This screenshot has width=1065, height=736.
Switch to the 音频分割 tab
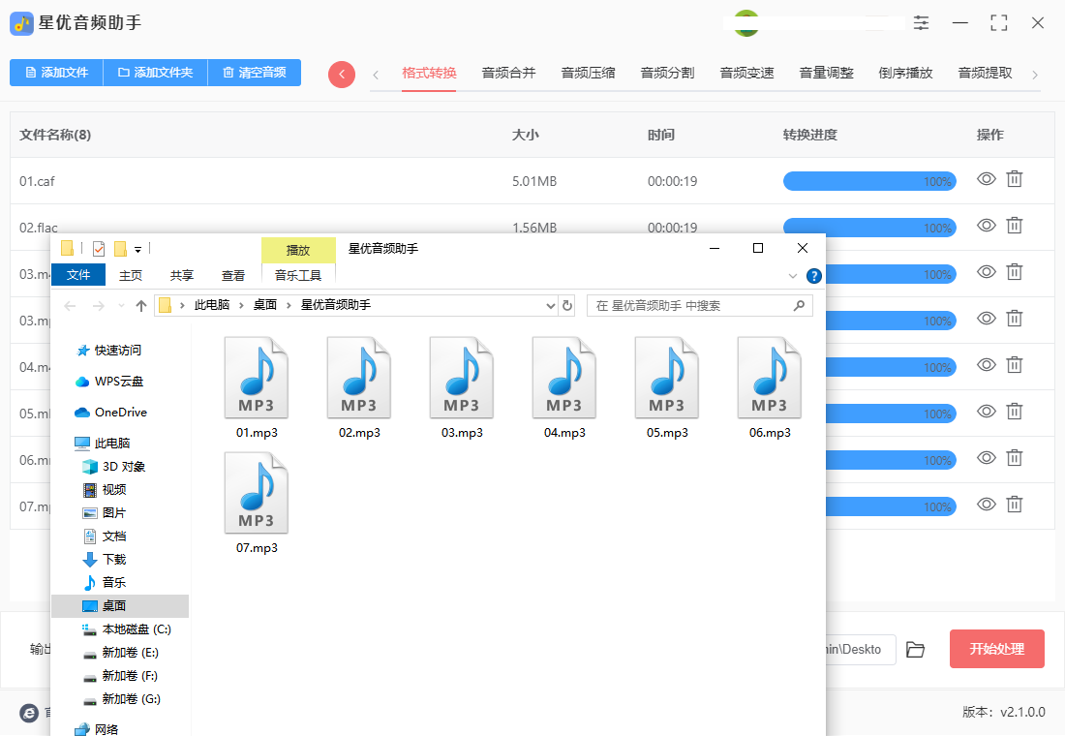tap(668, 73)
